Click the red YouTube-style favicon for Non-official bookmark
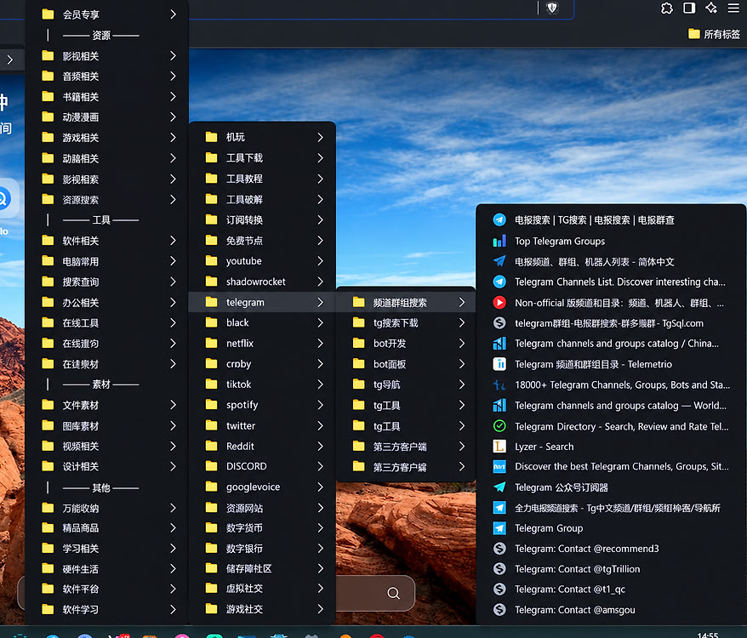Image resolution: width=747 pixels, height=638 pixels. tap(499, 303)
